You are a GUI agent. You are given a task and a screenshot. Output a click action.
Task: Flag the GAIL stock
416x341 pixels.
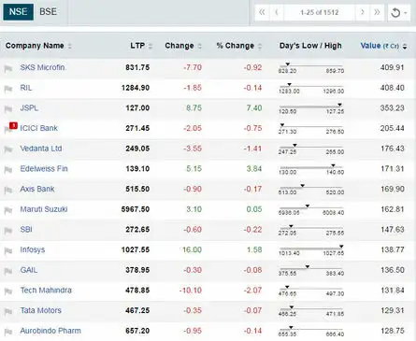pos(8,271)
